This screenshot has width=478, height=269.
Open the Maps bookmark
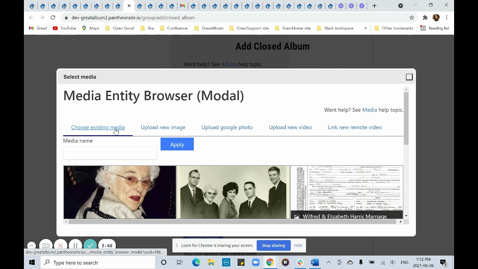click(x=90, y=28)
